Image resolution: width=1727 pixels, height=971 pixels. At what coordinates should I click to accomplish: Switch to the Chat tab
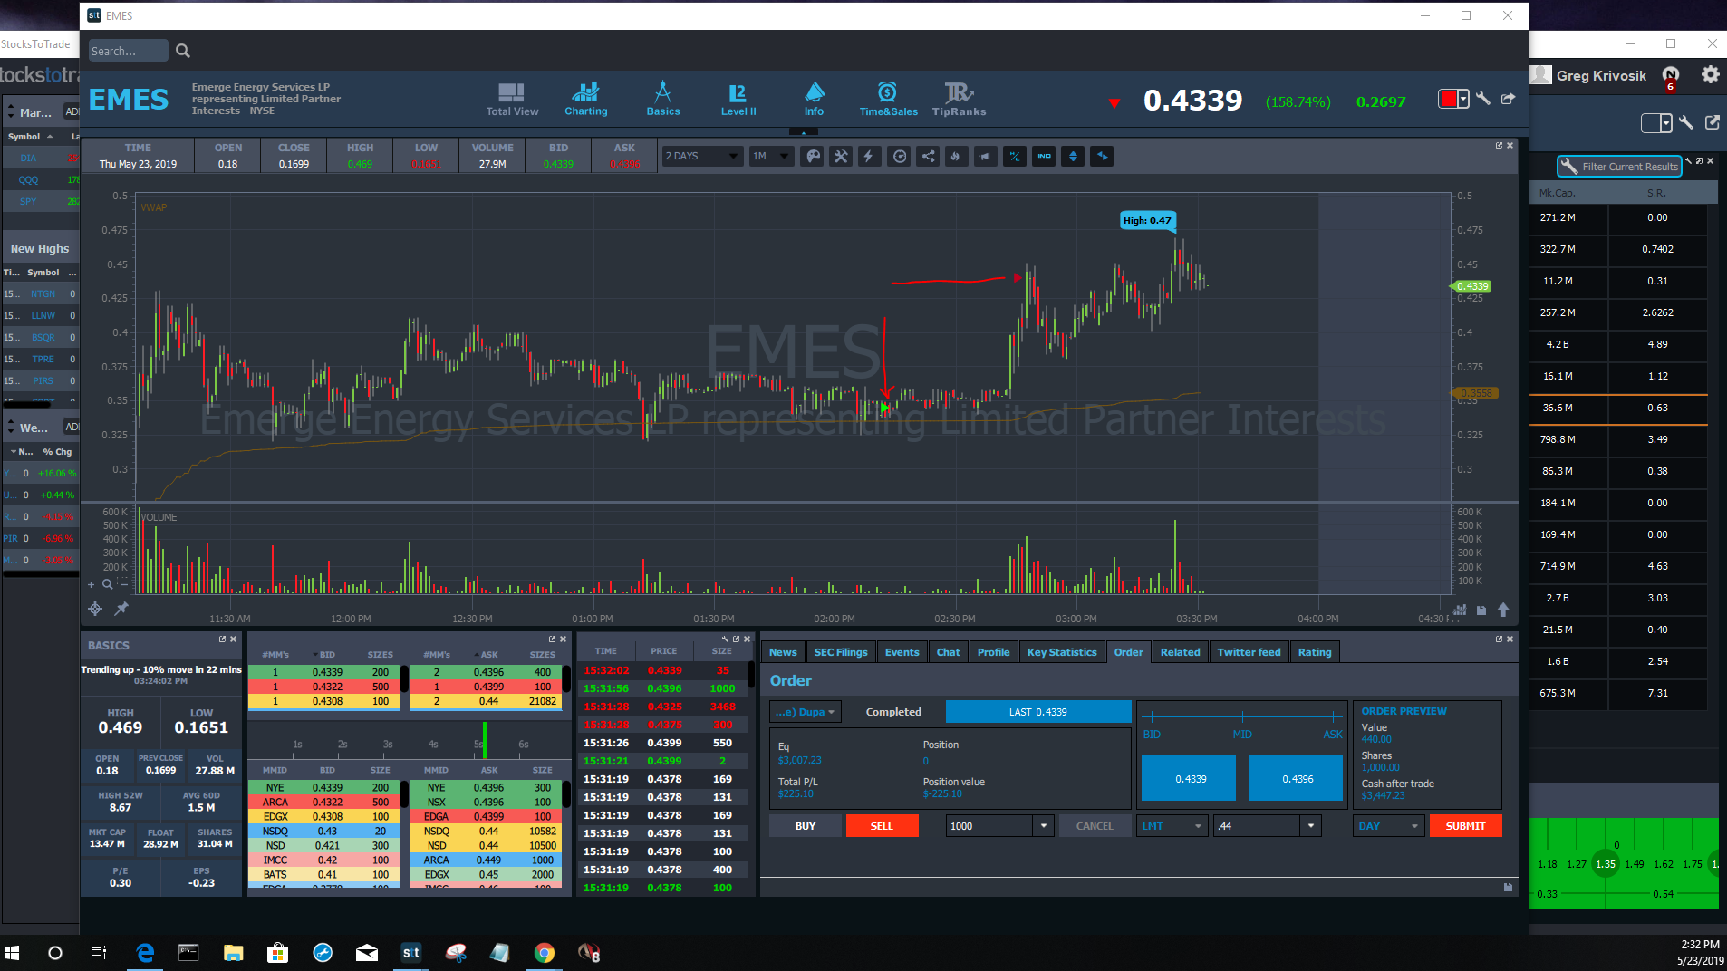(x=948, y=652)
